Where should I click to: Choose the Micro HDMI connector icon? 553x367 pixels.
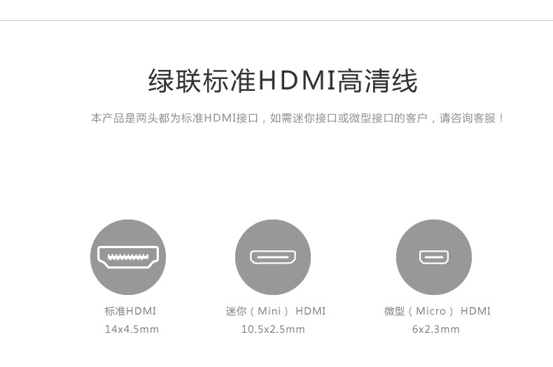[434, 257]
